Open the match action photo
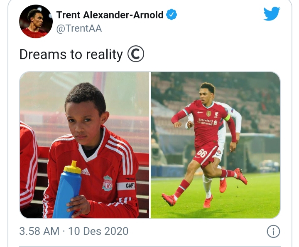The width and height of the screenshot is (299, 247). pos(216,145)
